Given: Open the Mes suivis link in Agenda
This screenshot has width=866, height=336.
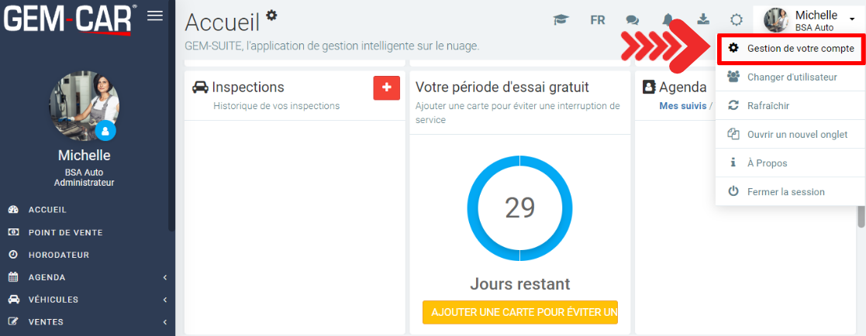Looking at the screenshot, I should pyautogui.click(x=682, y=106).
